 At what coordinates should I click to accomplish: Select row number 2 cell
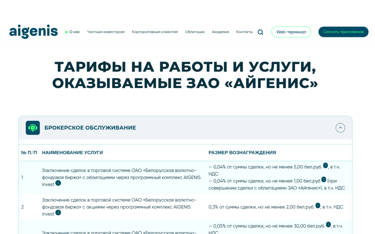pos(22,207)
